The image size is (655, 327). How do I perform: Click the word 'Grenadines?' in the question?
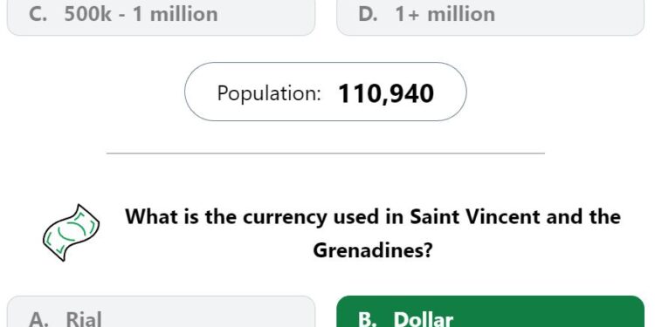[x=373, y=250]
